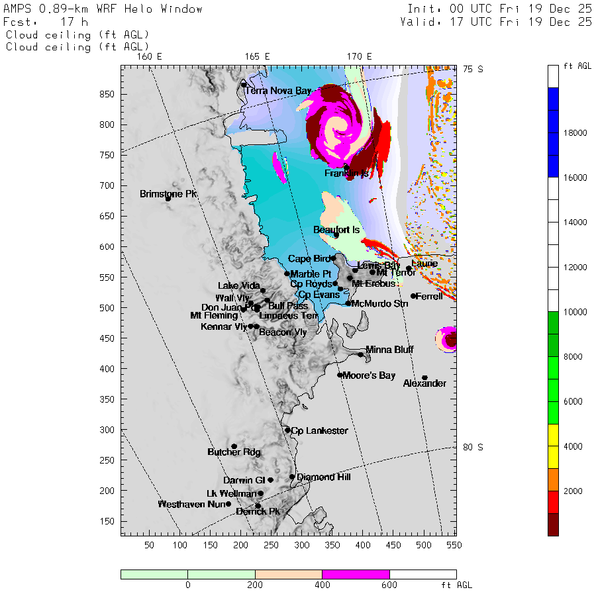596x596 pixels.
Task: Click the "75 S" latitude label
Action: [473, 69]
